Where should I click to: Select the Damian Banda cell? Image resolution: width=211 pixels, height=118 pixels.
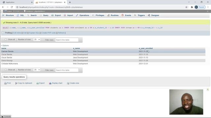(7, 51)
